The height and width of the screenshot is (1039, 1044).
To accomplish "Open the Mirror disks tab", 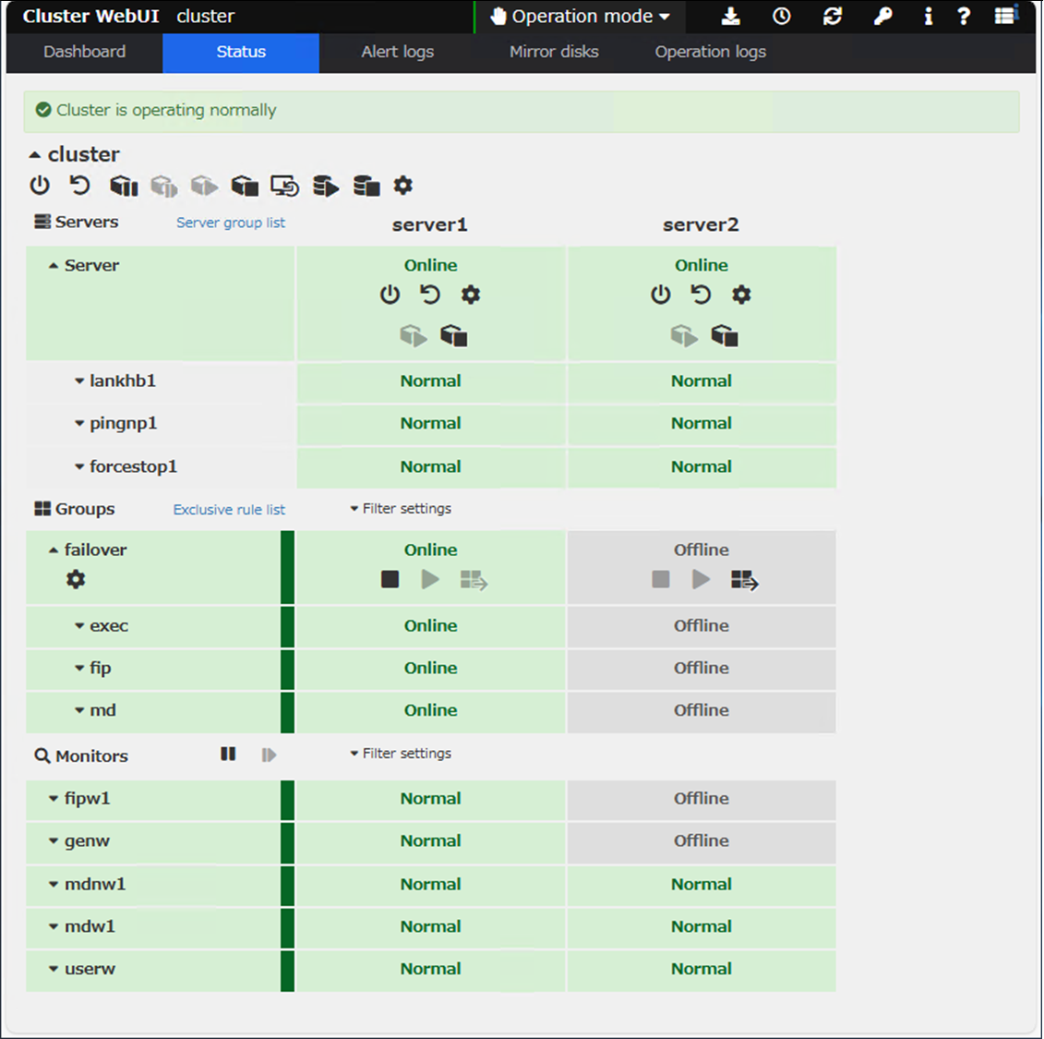I will point(554,53).
